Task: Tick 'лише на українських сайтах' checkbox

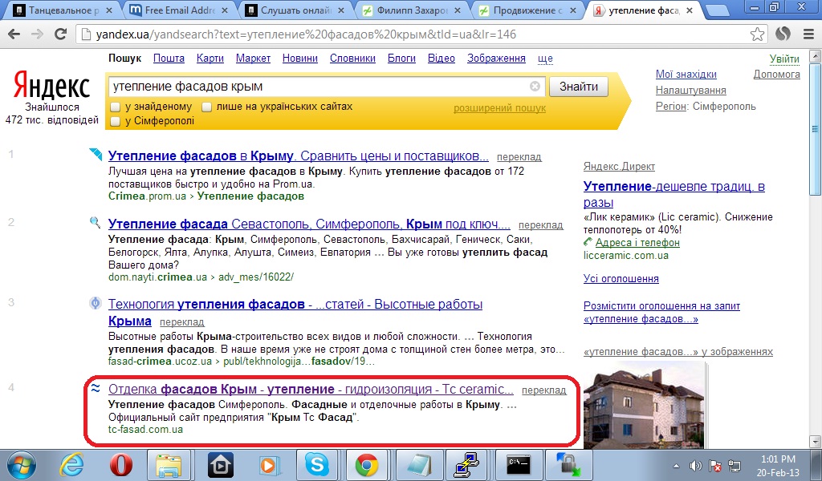Action: 206,107
